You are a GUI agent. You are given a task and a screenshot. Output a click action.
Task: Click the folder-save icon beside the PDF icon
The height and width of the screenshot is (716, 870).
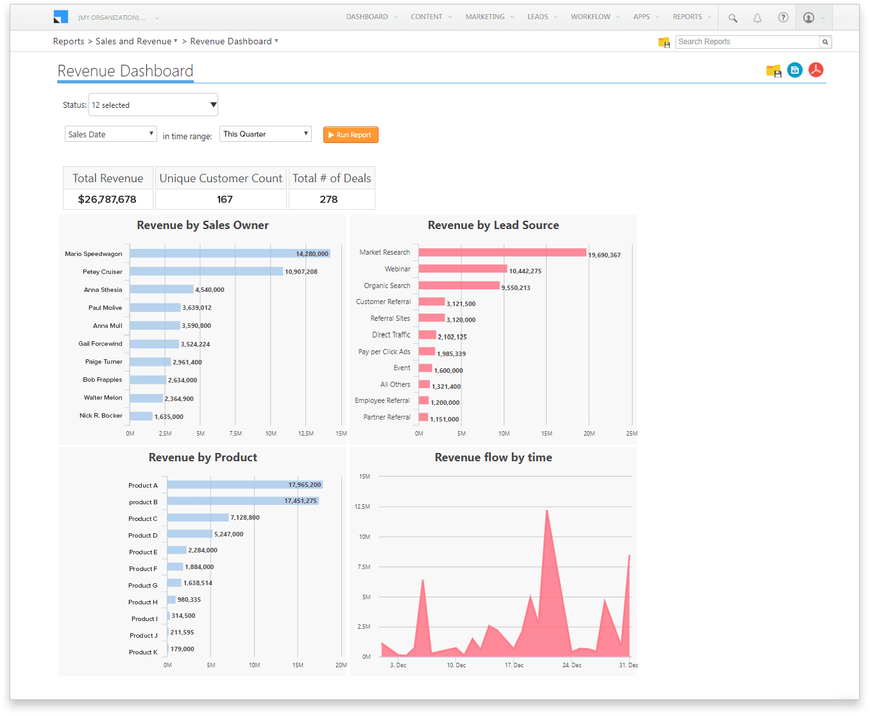coord(774,71)
